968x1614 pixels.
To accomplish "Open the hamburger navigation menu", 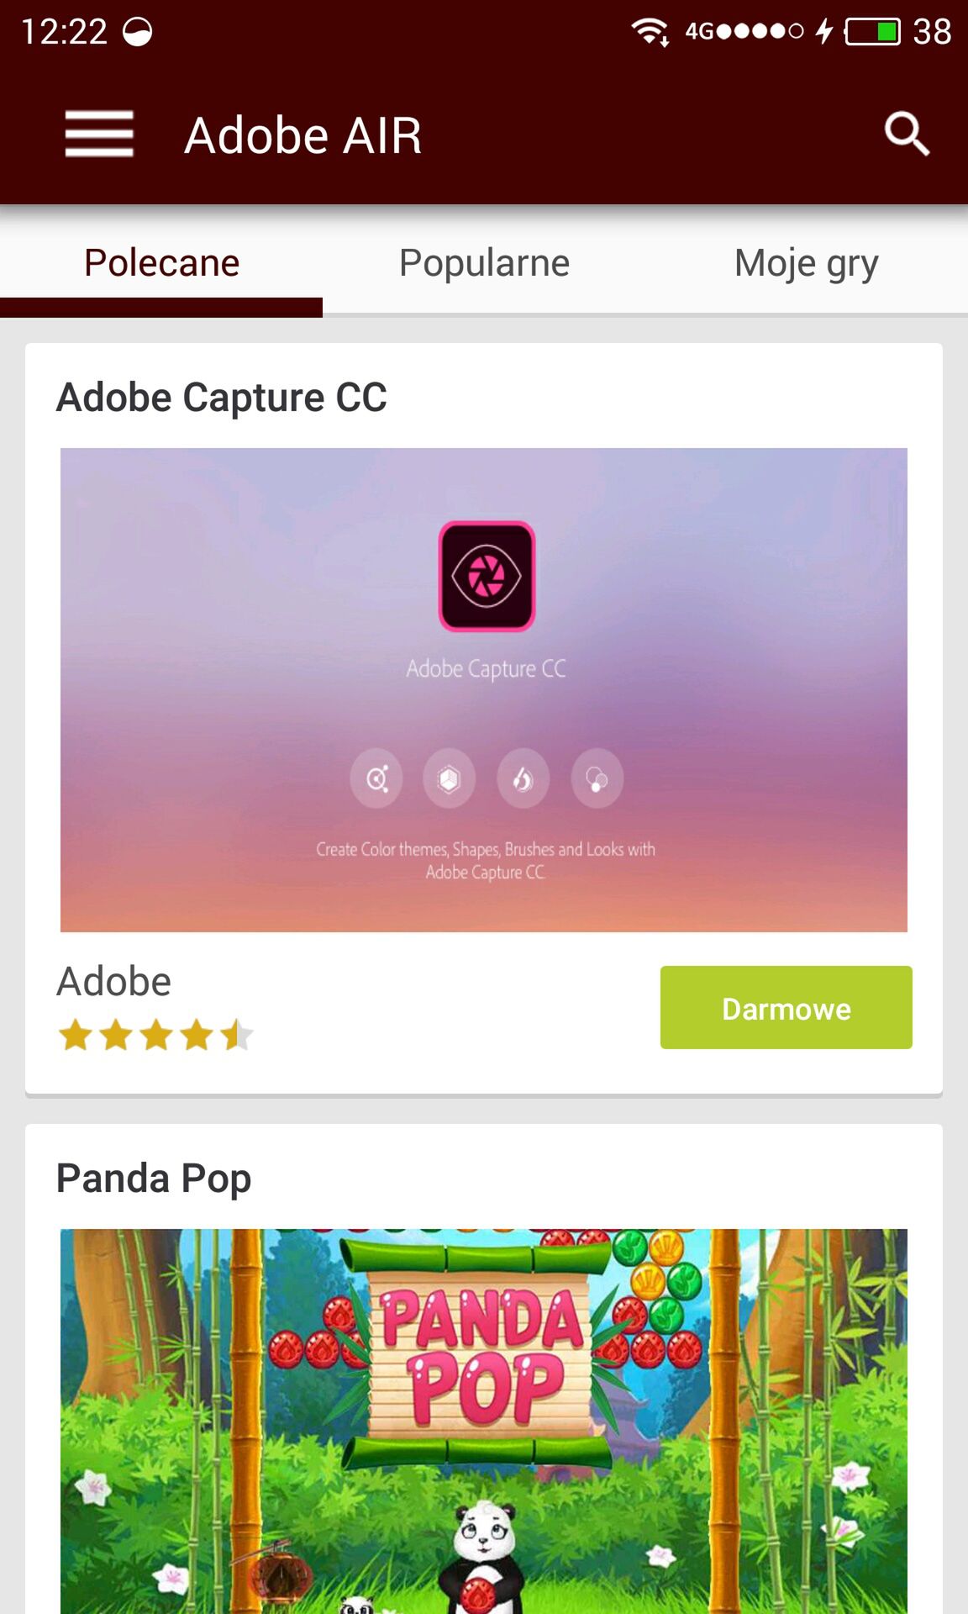I will [x=99, y=134].
